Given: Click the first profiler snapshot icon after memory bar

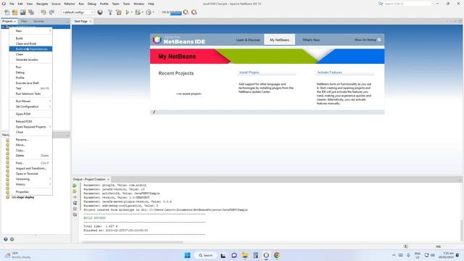Looking at the screenshot, I should (186, 12).
